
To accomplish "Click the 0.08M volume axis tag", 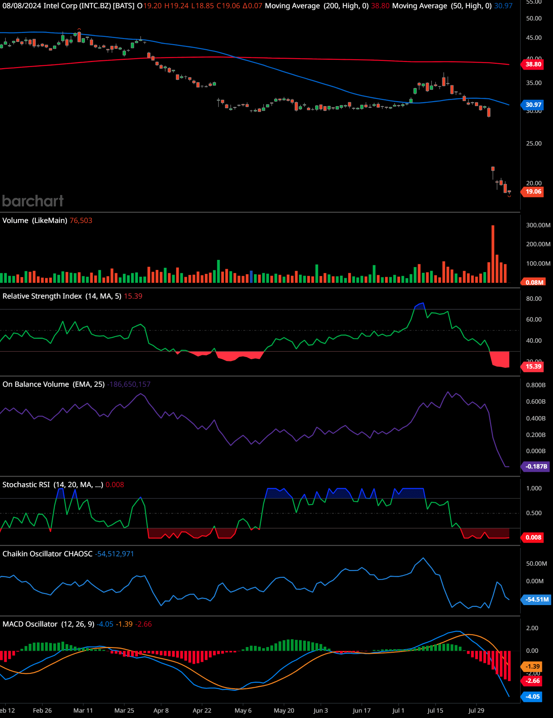I will pos(533,282).
